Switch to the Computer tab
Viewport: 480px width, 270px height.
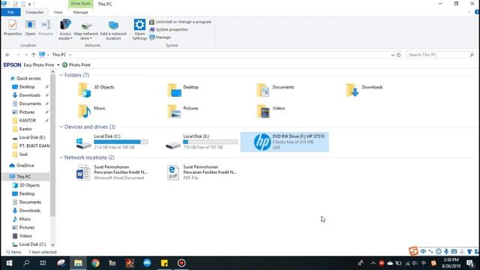coord(34,12)
